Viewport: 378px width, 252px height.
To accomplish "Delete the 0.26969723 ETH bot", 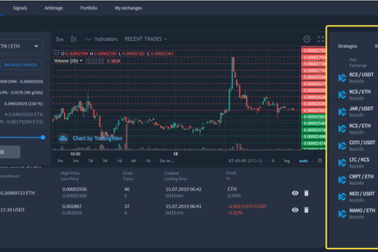I will 306,193.
